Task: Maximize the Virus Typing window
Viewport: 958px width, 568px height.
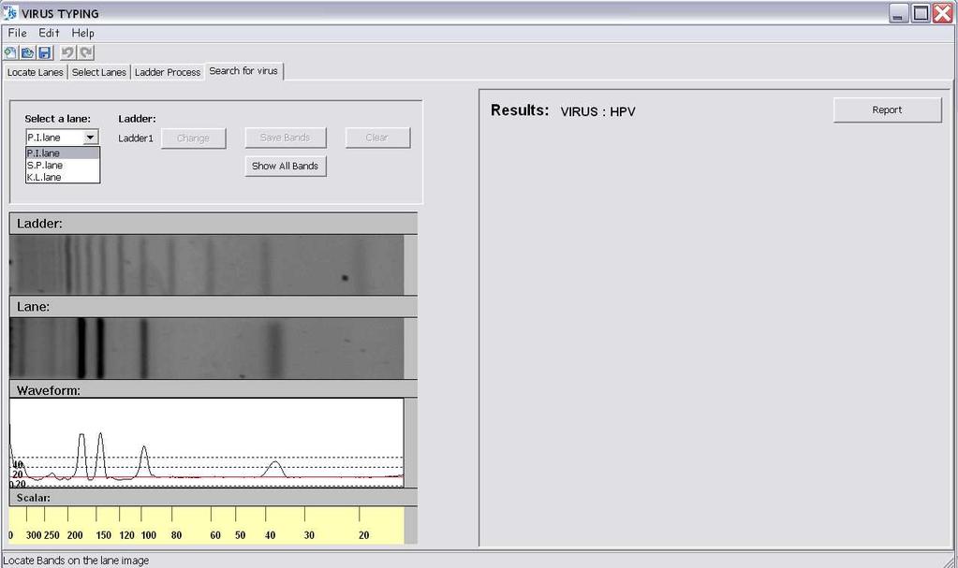Action: tap(921, 13)
